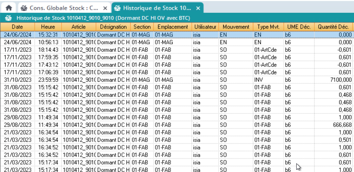
Task: Click the Historique de Stock tab icon
Action: [117, 8]
